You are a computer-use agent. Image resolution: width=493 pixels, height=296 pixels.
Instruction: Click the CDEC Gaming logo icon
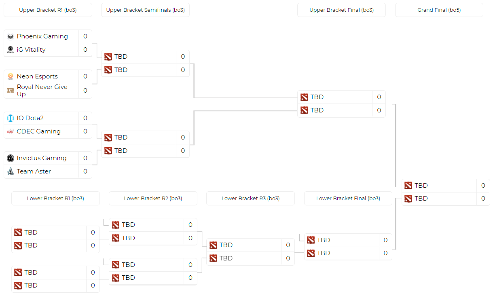coord(11,131)
